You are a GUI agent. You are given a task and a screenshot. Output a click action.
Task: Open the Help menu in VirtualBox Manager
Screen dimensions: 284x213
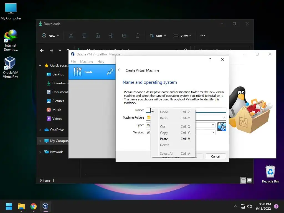[101, 62]
